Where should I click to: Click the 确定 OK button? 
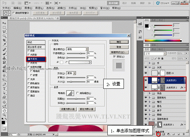click(119, 42)
